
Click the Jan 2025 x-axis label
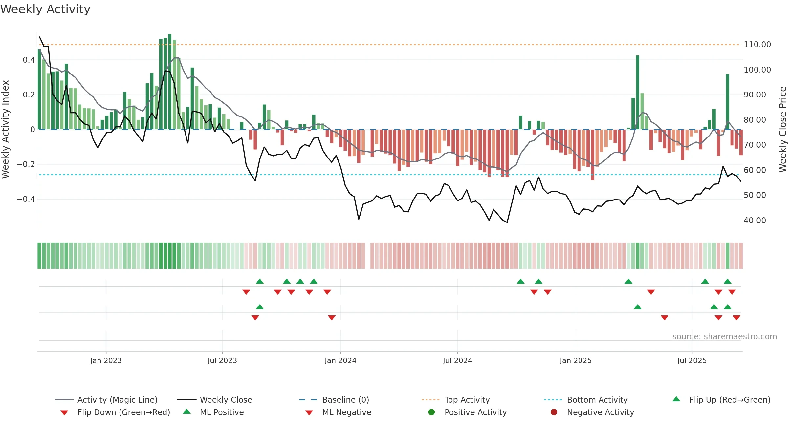click(576, 360)
